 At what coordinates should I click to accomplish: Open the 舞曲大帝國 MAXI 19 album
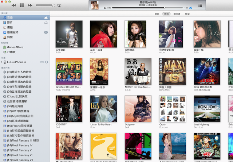tap(173, 71)
